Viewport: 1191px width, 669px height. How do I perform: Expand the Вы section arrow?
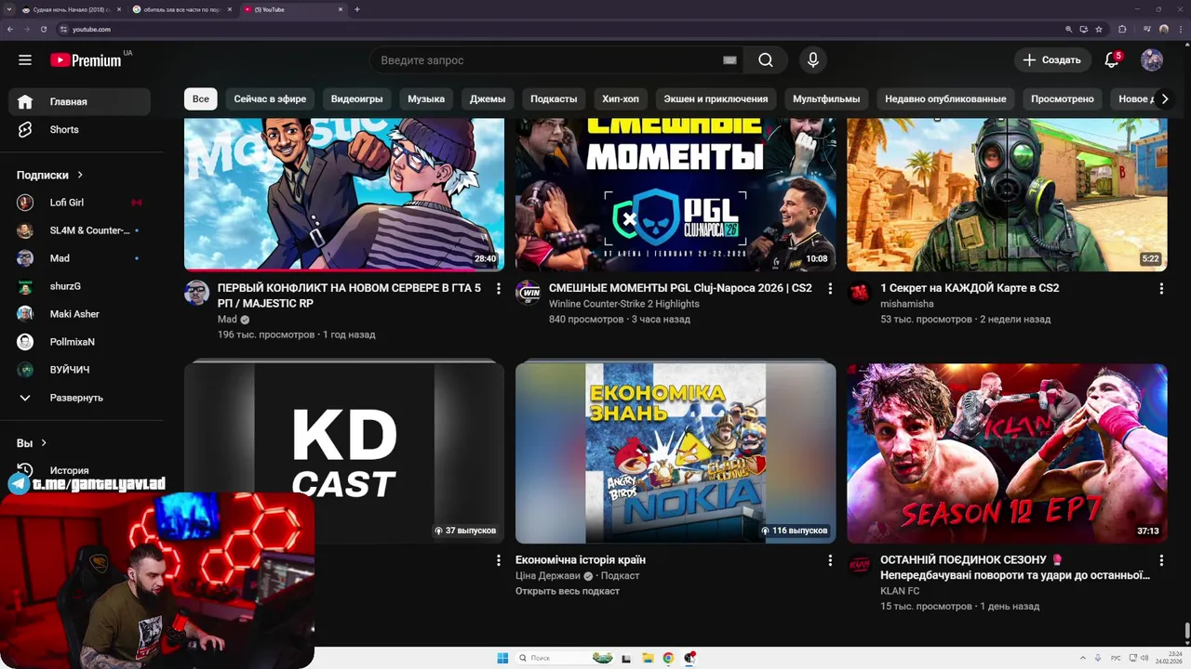click(x=43, y=443)
